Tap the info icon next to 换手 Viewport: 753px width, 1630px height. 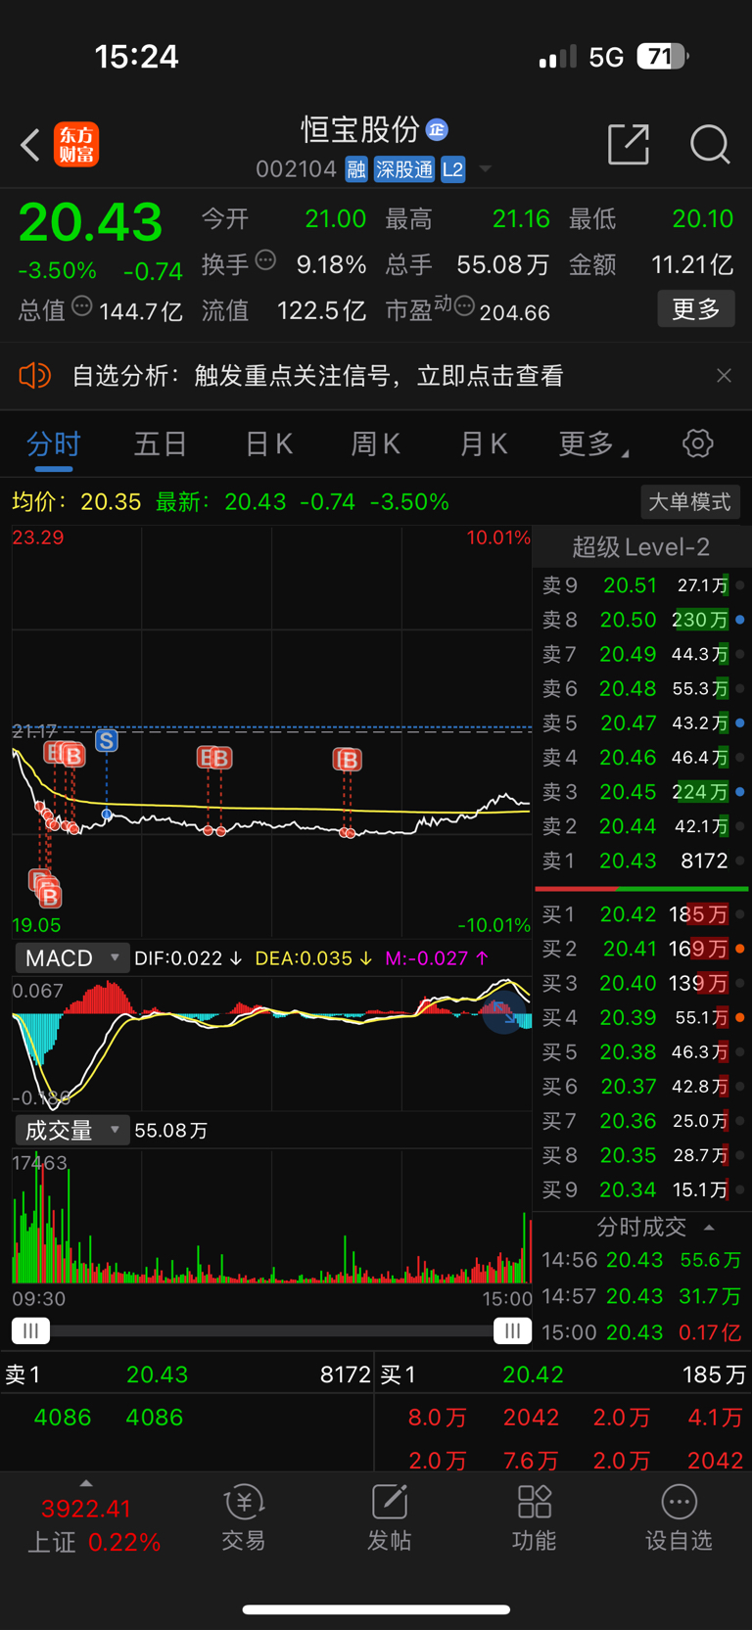pos(265,260)
